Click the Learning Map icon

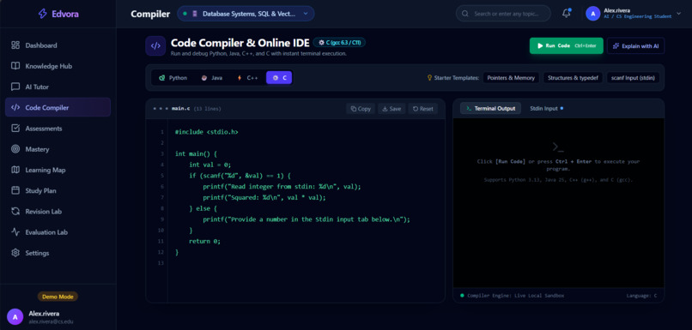[15, 170]
